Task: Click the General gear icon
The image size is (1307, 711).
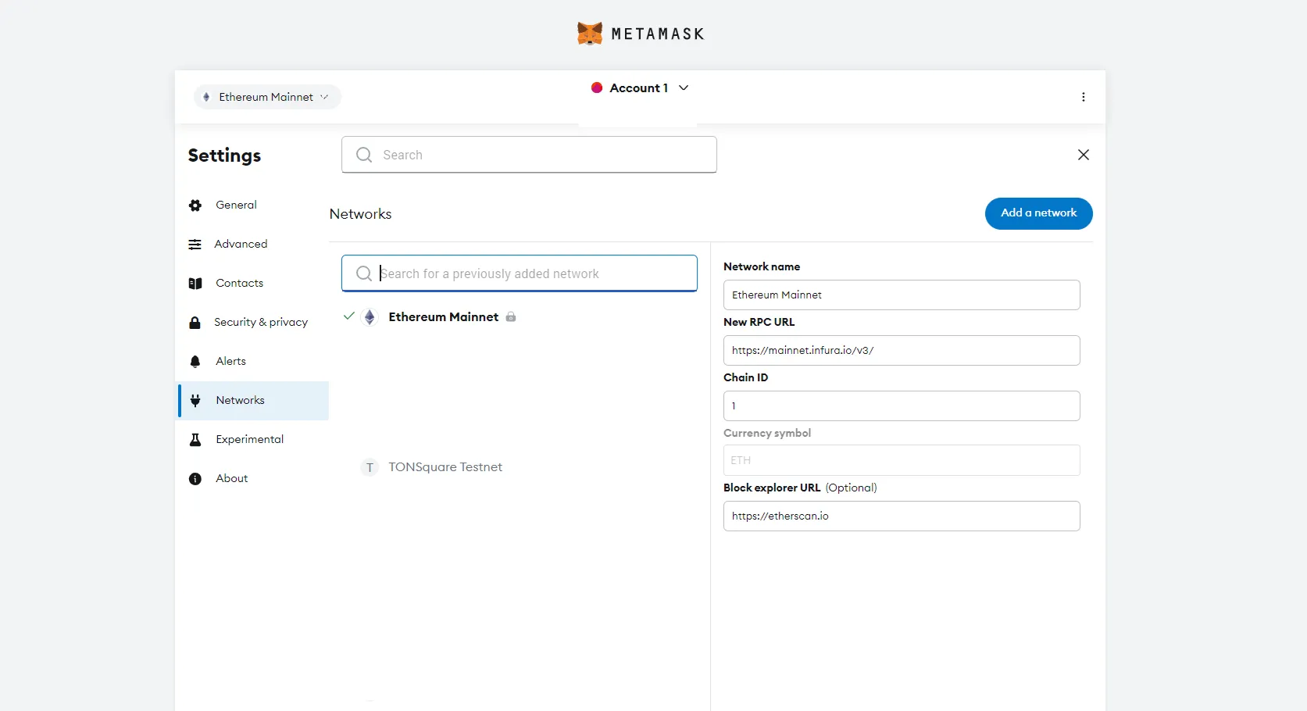Action: (195, 205)
